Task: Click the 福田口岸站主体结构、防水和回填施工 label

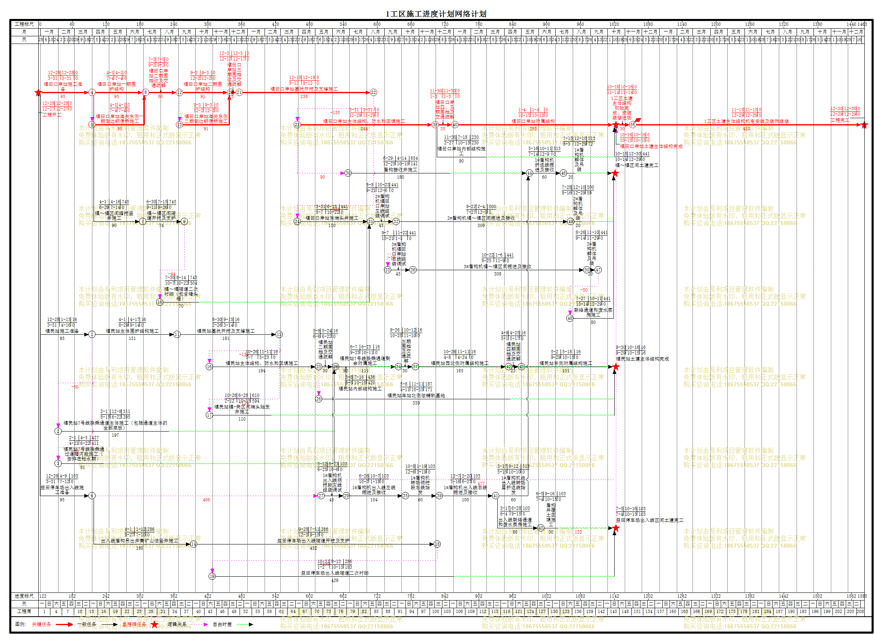Action: tap(364, 121)
